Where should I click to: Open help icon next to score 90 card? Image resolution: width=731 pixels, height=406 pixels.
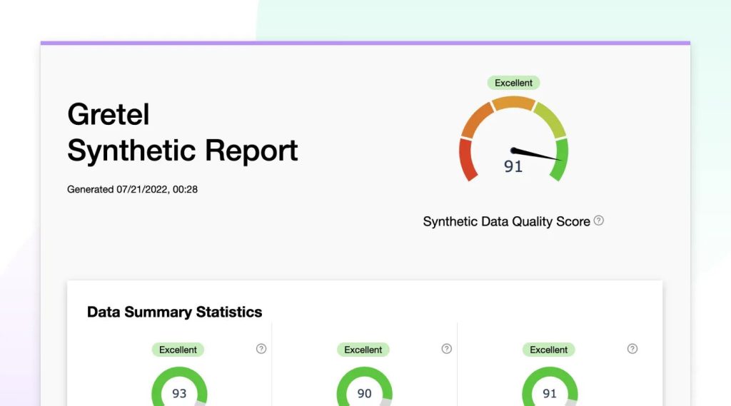coord(447,349)
